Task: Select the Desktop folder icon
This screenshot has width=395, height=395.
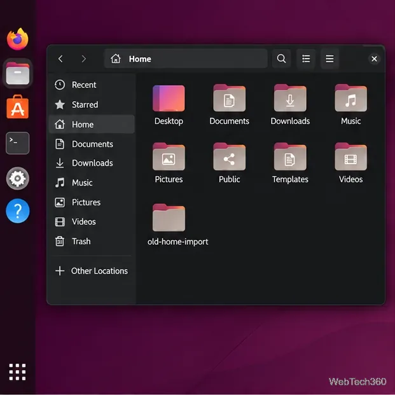Action: tap(169, 98)
